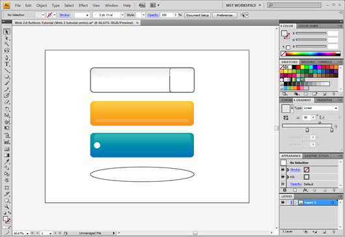Select the Ellipse tool
The width and height of the screenshot is (345, 237).
click(x=7, y=77)
